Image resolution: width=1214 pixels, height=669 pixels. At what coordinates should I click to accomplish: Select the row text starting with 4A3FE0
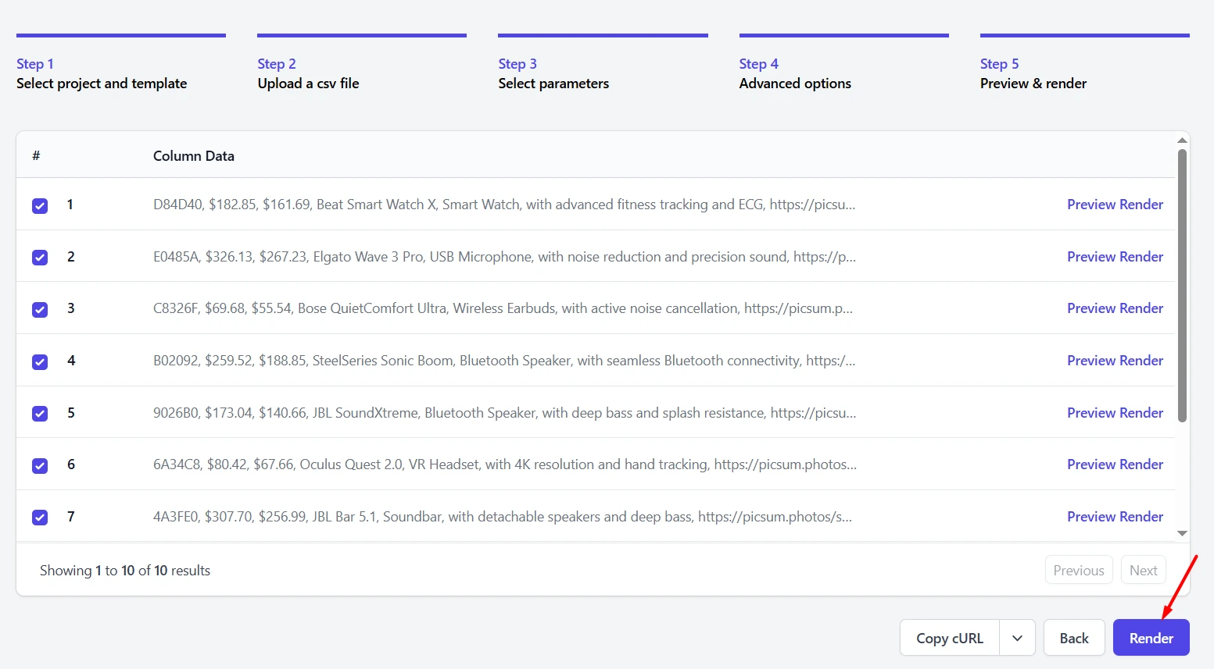(x=503, y=517)
